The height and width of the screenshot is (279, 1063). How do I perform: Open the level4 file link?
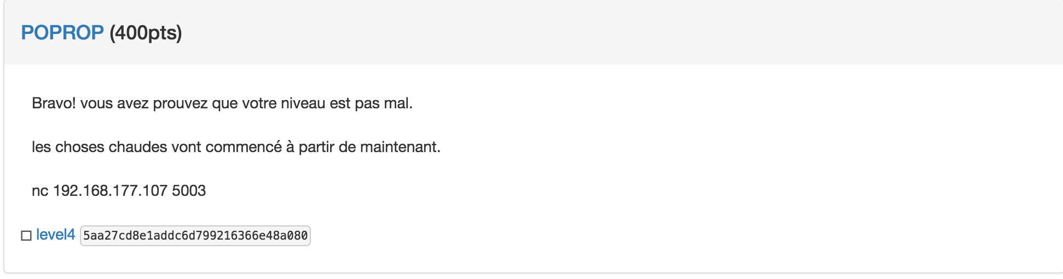55,235
